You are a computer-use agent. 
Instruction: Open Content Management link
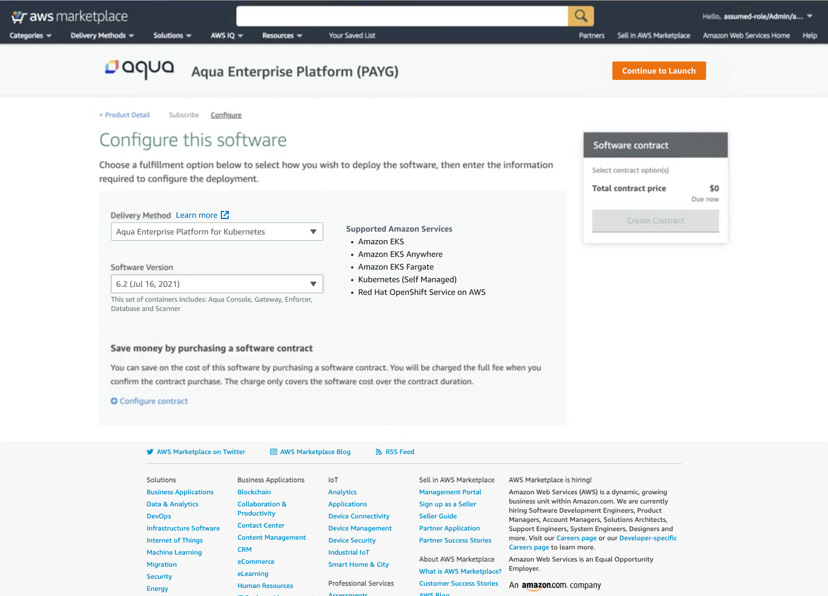pos(271,537)
